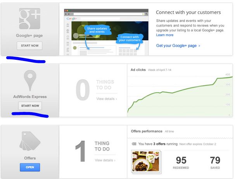View details for AdWords things to do
The image size is (235, 179).
pyautogui.click(x=107, y=99)
